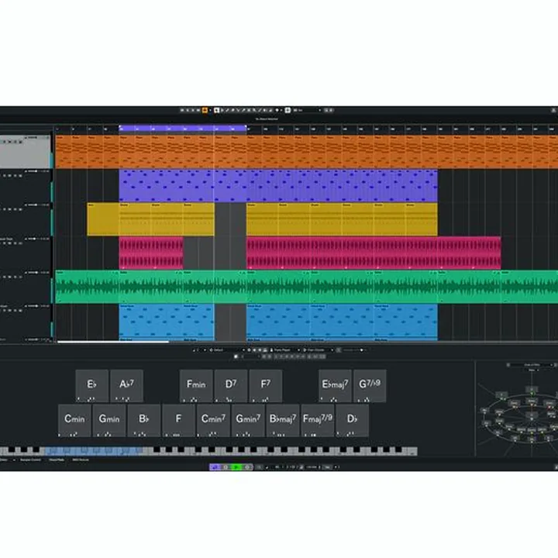Trigger the Ab7 chord pad
Image resolution: width=558 pixels, height=558 pixels.
click(x=126, y=386)
